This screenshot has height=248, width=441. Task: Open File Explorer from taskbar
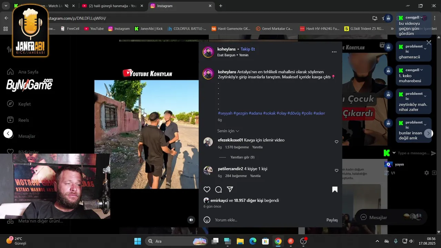tap(240, 241)
